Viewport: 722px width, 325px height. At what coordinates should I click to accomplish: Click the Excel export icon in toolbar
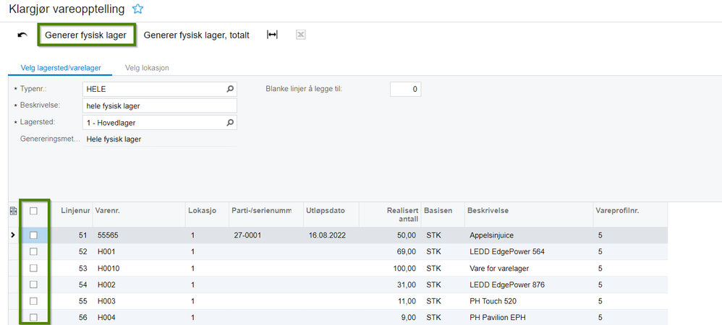click(301, 35)
